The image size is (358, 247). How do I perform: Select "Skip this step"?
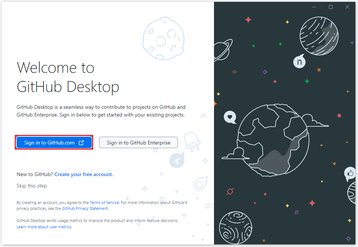(x=31, y=186)
